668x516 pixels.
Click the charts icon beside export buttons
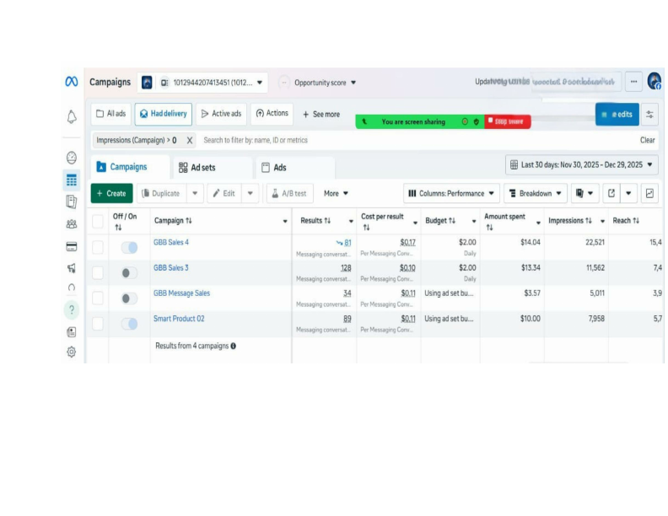coord(649,193)
